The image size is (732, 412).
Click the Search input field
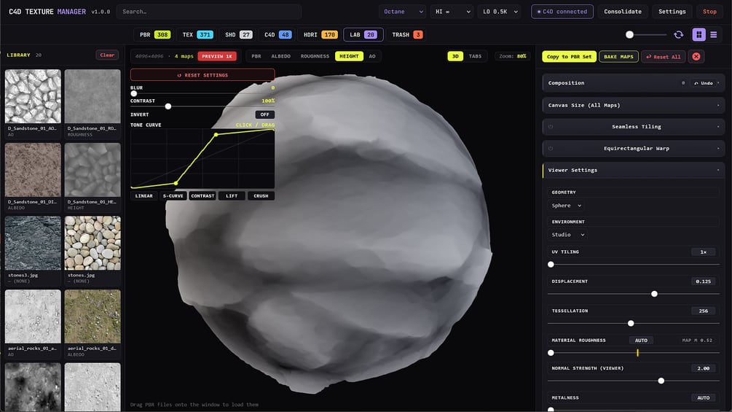pyautogui.click(x=209, y=12)
